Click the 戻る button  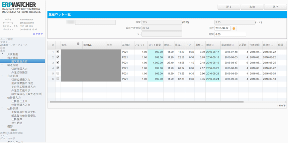(229, 7)
